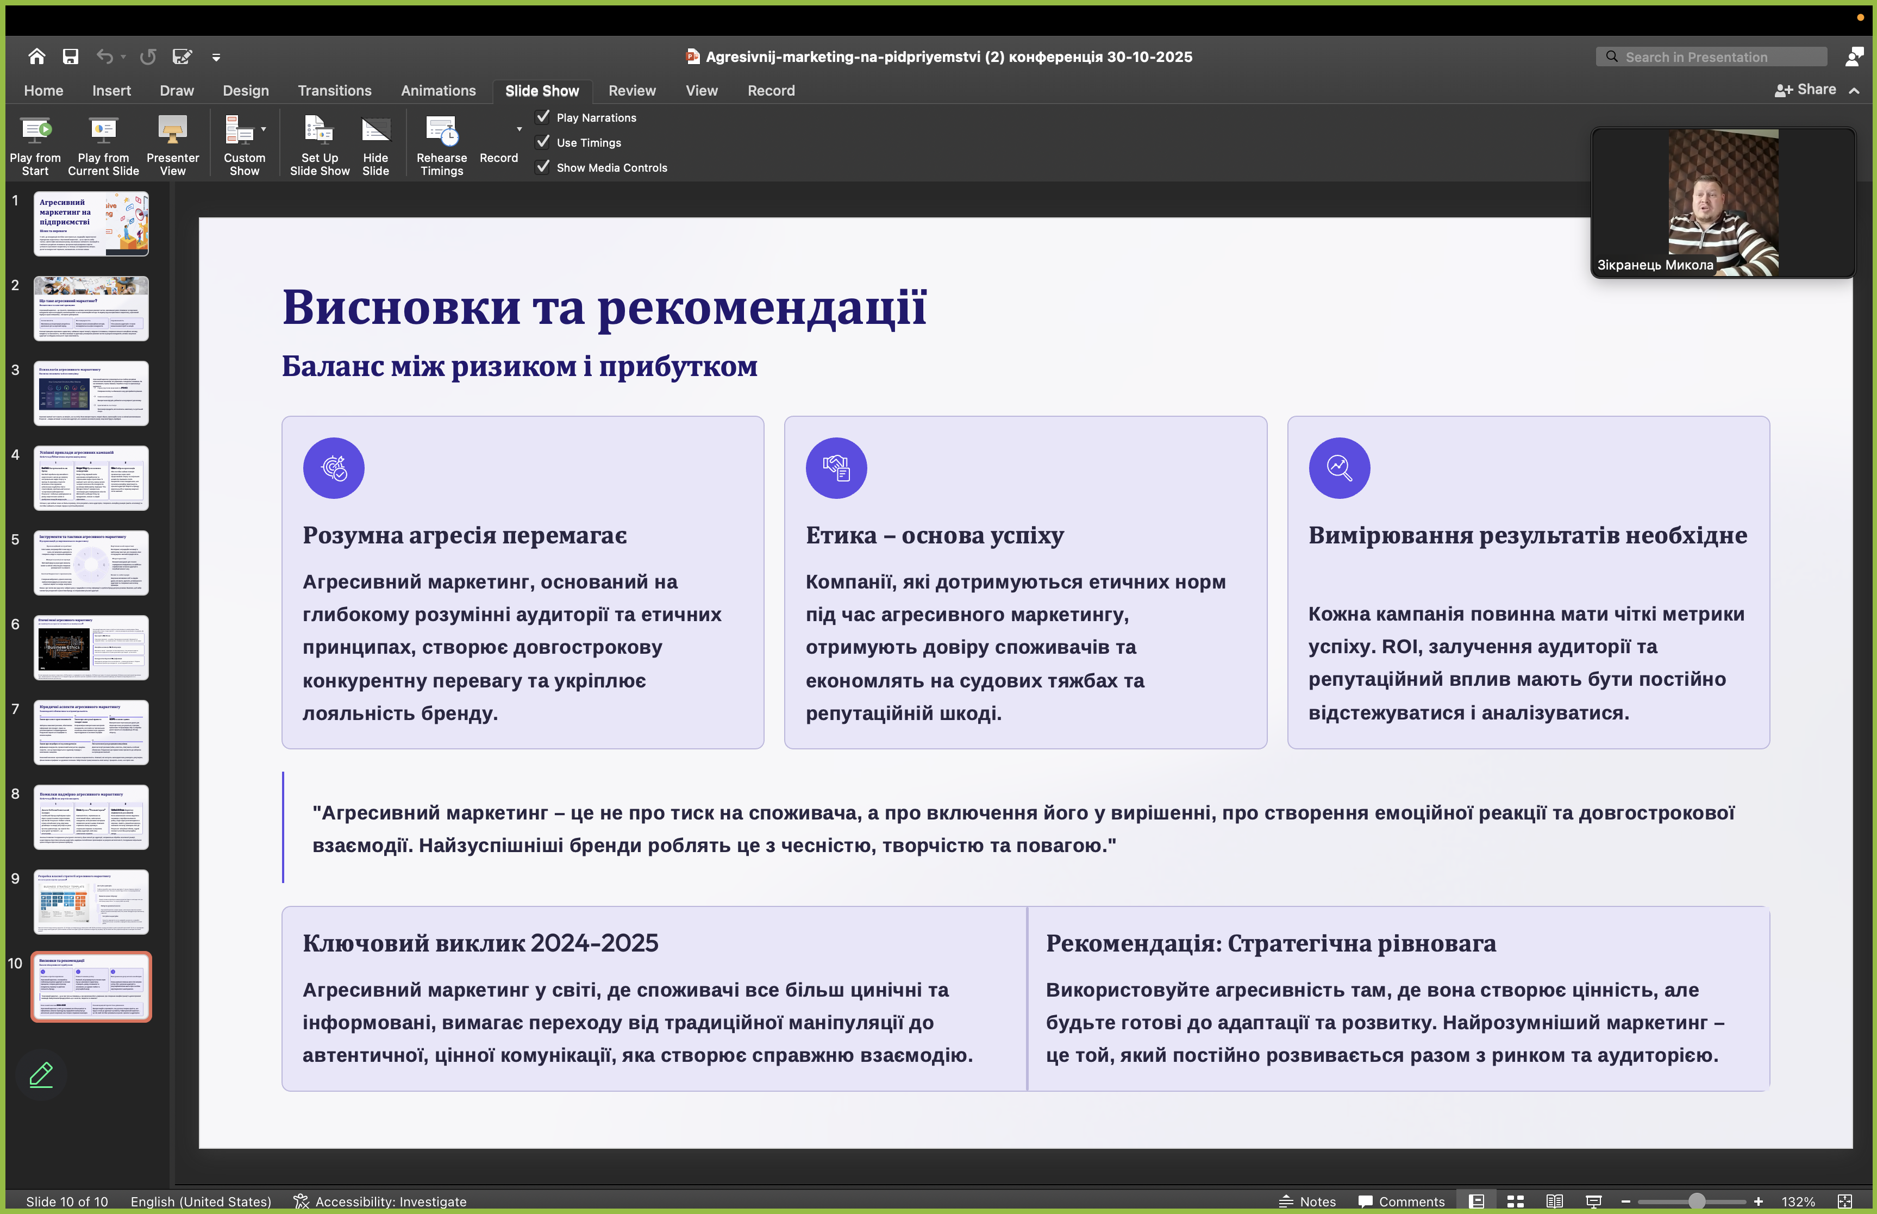Image resolution: width=1877 pixels, height=1214 pixels.
Task: Expand Customize Quick Access Toolbar arrow
Action: click(x=216, y=58)
